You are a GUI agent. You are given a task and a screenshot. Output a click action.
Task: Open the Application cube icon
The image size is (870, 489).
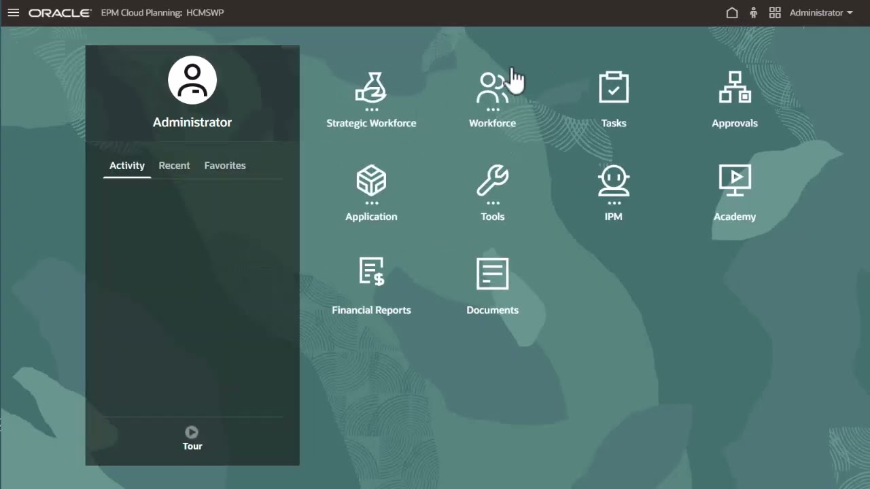click(x=371, y=181)
